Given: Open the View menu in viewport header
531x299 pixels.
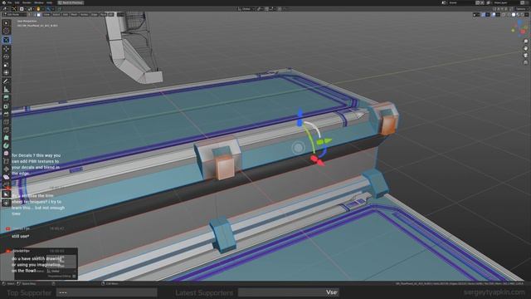Looking at the screenshot, I should 46,15.
